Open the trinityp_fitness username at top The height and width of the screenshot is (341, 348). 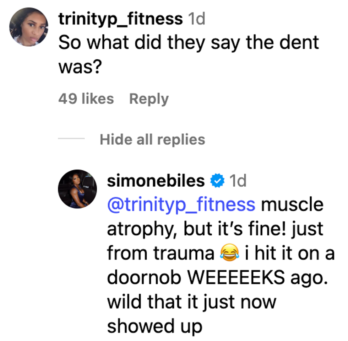click(121, 19)
